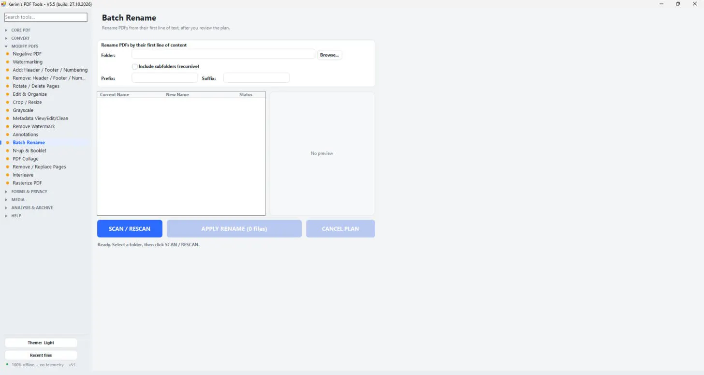Click the Folder path input field
Viewport: 704px width, 375px height.
pos(223,54)
